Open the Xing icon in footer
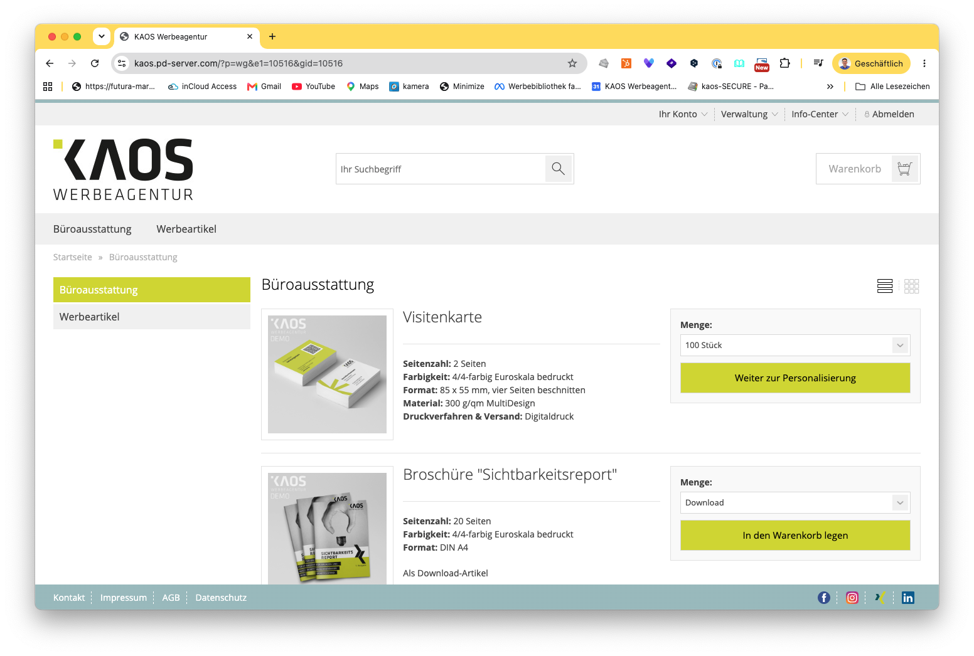 pyautogui.click(x=880, y=598)
